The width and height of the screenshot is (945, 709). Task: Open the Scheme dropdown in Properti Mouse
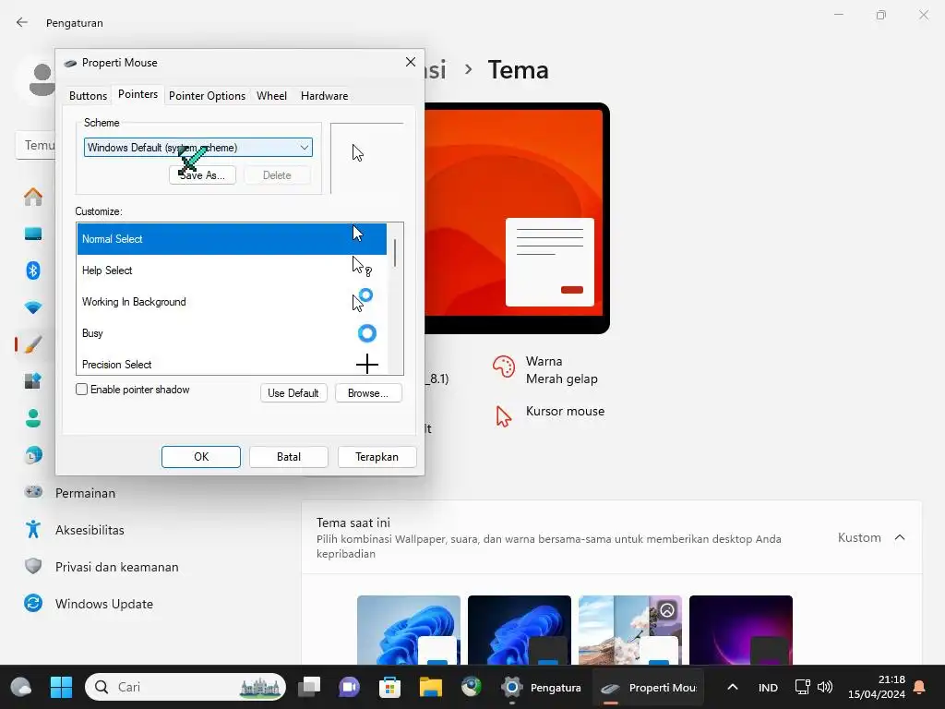pos(197,147)
